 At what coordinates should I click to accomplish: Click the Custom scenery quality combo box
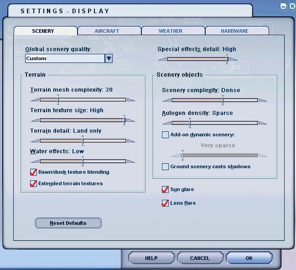click(x=69, y=58)
